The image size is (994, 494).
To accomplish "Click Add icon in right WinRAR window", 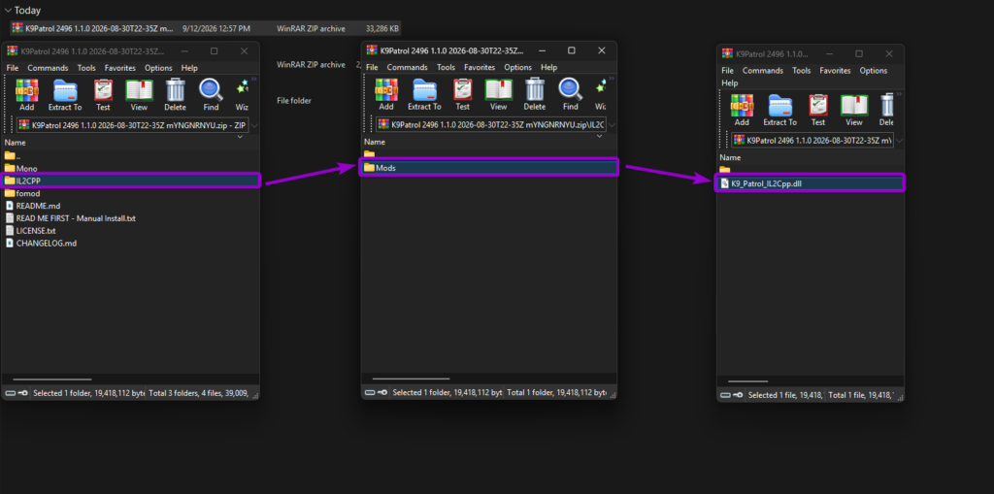I will pos(742,110).
